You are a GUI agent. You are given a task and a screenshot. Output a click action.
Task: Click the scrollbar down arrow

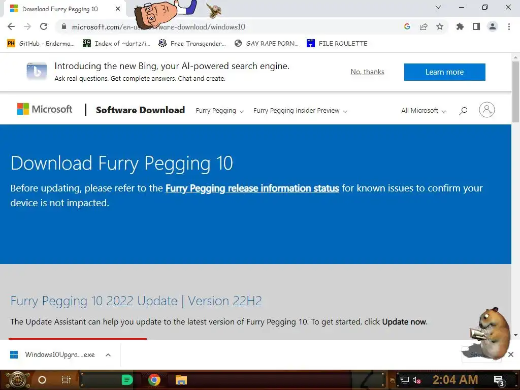click(x=515, y=335)
